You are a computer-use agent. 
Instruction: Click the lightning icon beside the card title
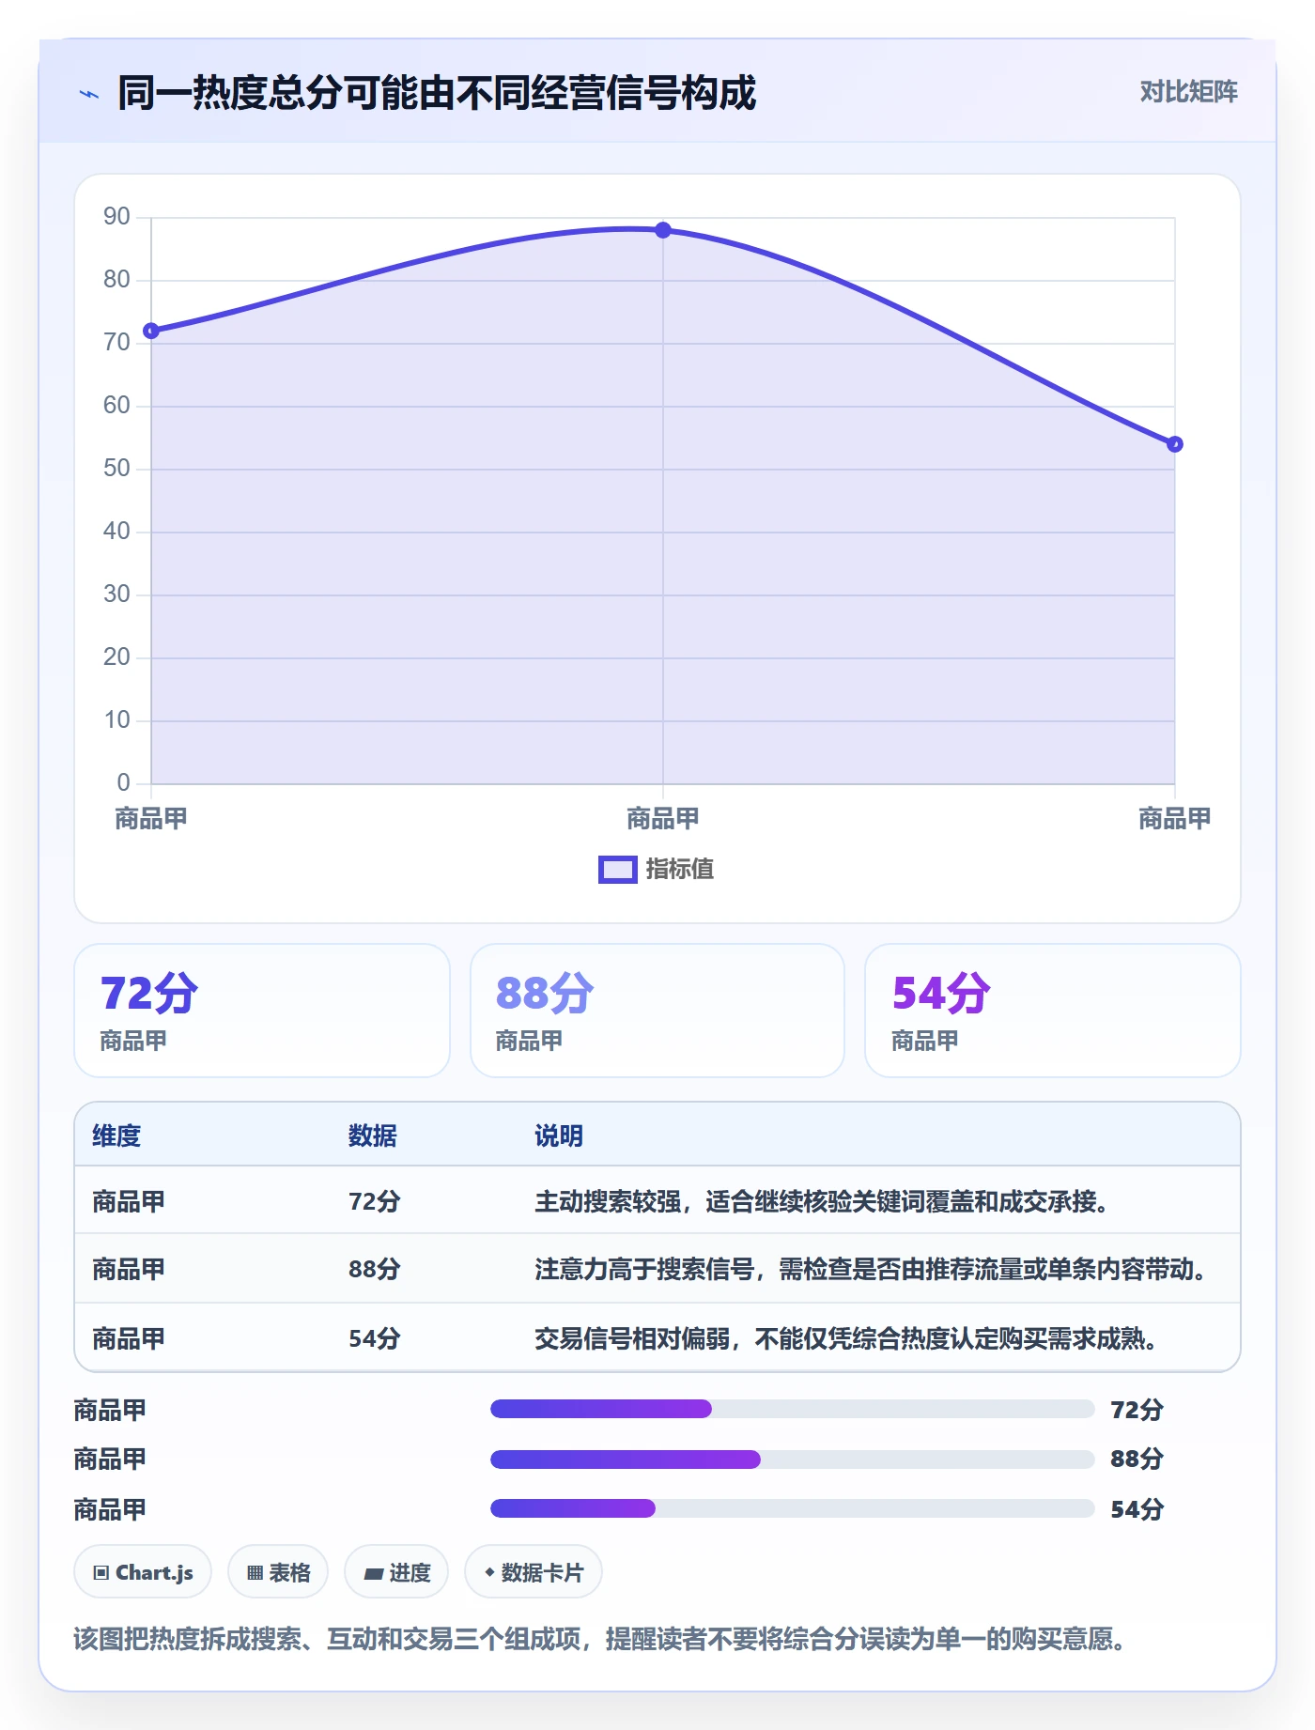[x=89, y=94]
